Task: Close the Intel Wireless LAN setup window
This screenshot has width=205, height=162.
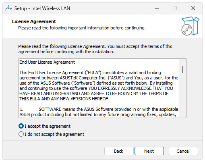Action: point(193,8)
